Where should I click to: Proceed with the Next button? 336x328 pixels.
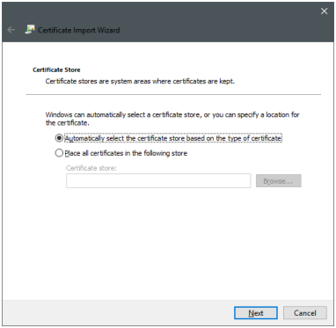point(256,313)
